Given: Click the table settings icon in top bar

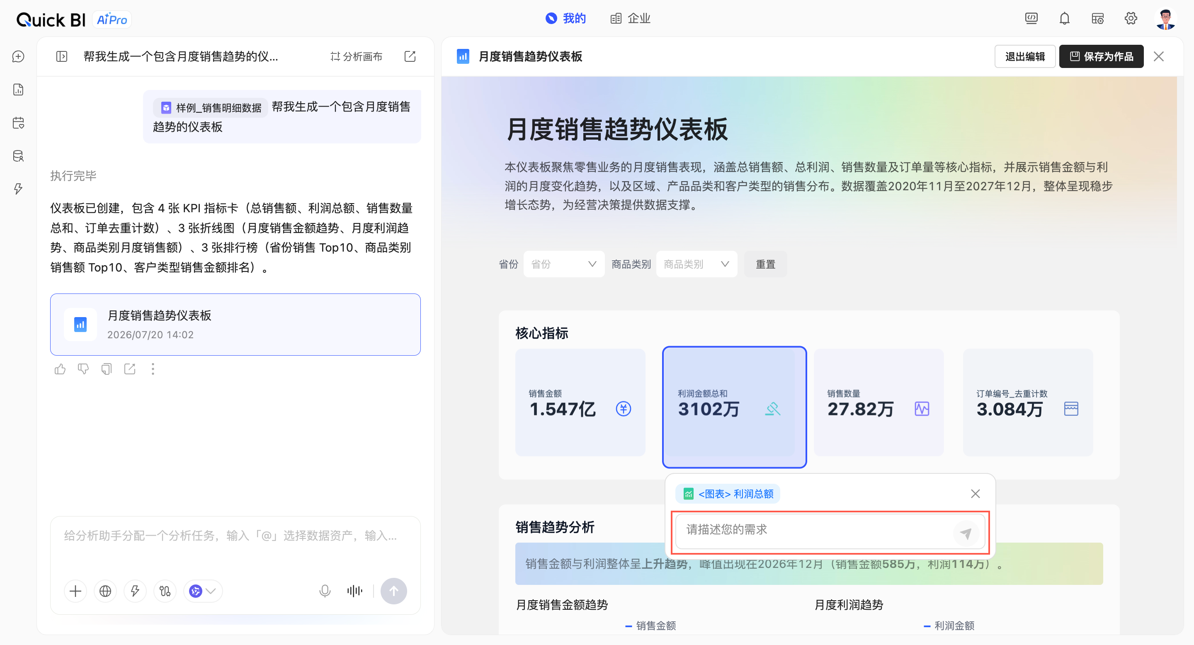Looking at the screenshot, I should point(1097,19).
